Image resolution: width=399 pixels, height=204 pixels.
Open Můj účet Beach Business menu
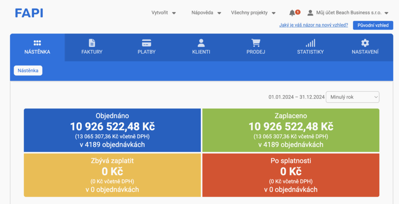(348, 13)
